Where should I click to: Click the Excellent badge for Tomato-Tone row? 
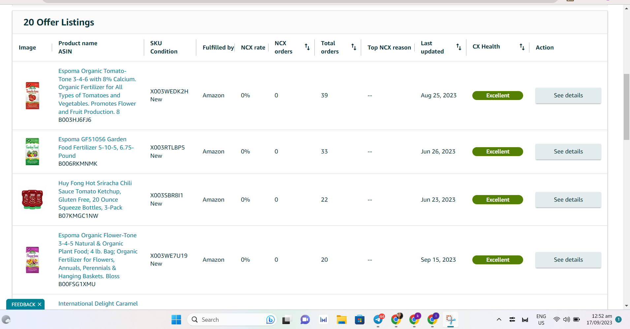click(x=497, y=95)
